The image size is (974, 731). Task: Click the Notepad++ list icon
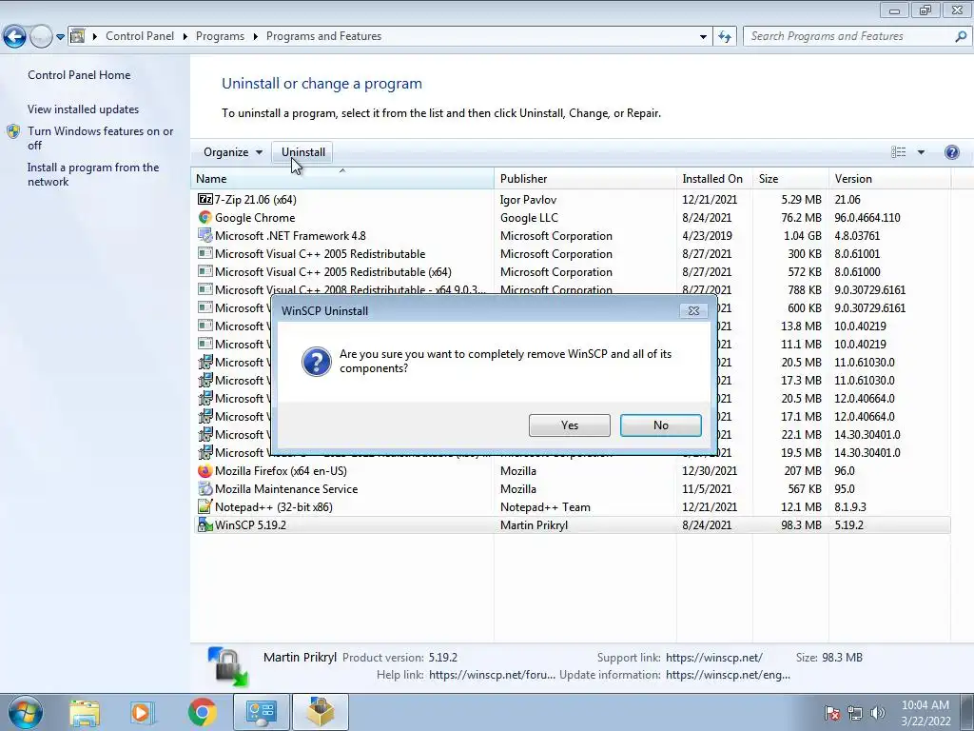[205, 506]
